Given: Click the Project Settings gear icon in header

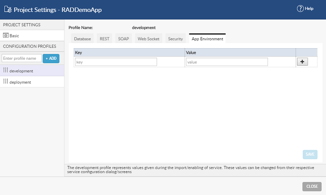Looking at the screenshot, I should [x=8, y=10].
